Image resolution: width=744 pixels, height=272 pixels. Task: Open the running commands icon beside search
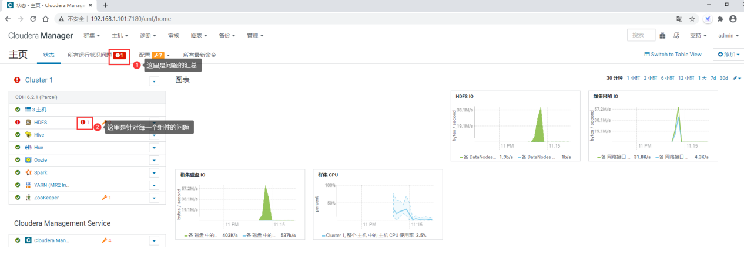click(x=676, y=35)
